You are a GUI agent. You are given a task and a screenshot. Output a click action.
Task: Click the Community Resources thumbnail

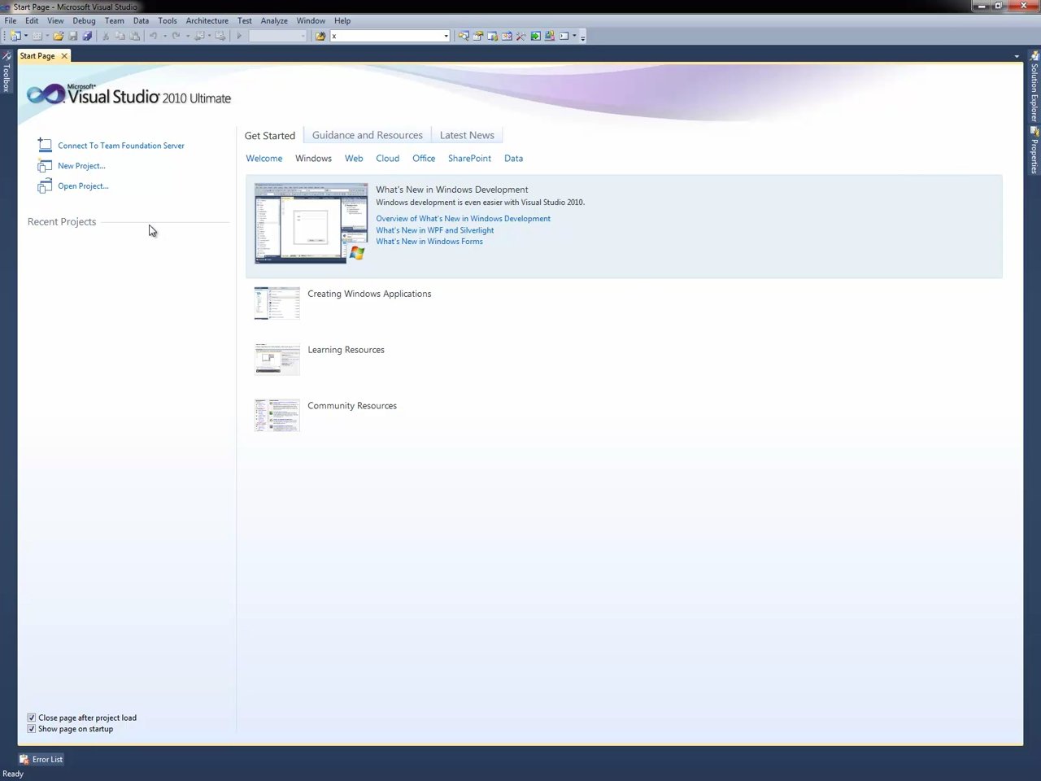tap(277, 415)
